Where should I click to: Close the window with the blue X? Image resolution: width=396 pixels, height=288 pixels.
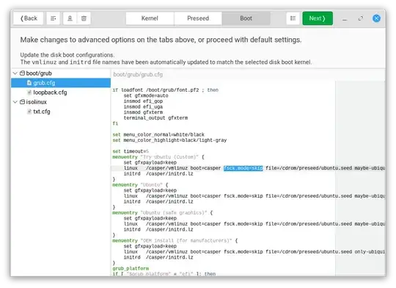[x=376, y=18]
